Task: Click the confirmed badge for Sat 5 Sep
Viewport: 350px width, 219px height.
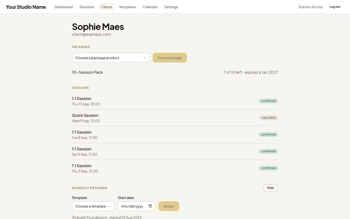Action: pyautogui.click(x=268, y=151)
